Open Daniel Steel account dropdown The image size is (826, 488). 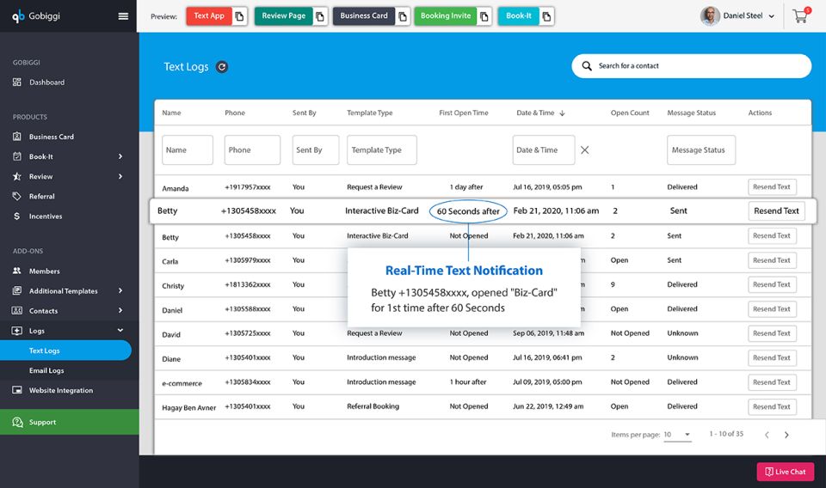[x=772, y=16]
